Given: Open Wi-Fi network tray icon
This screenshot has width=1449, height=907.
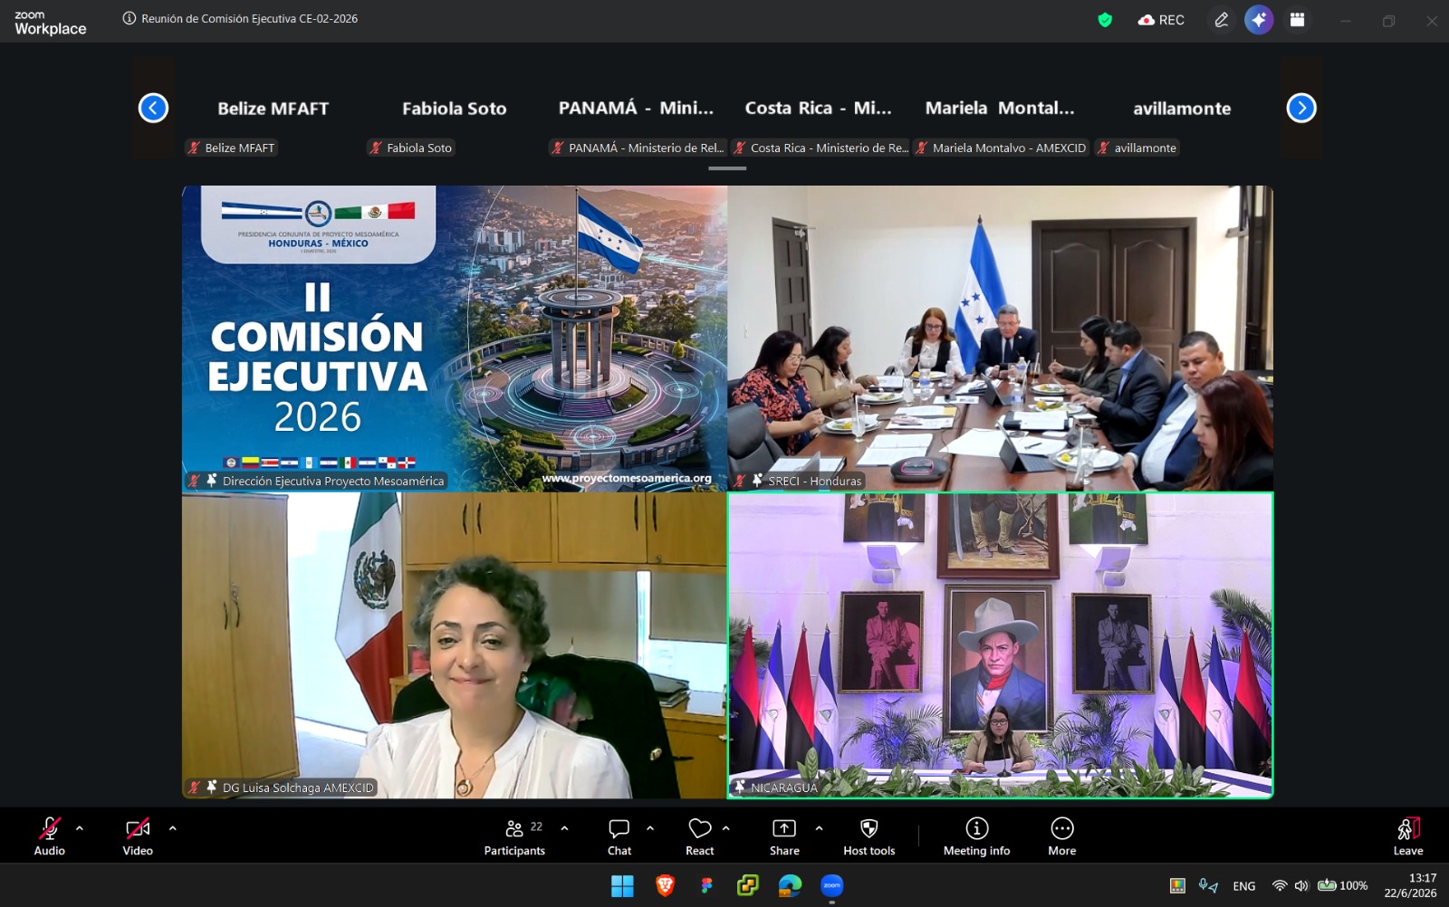Looking at the screenshot, I should pyautogui.click(x=1280, y=886).
